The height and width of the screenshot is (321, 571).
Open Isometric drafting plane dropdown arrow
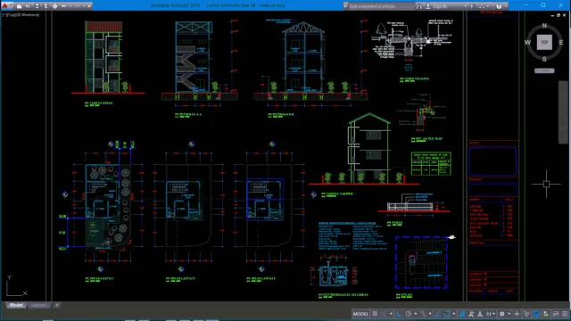click(x=430, y=314)
